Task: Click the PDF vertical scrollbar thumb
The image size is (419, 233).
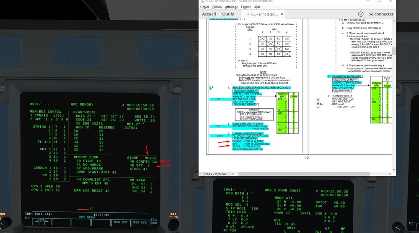Action: click(394, 51)
